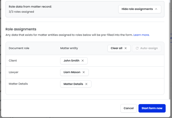172x118 pixels.
Task: Click the Client role row label
Action: (13, 61)
